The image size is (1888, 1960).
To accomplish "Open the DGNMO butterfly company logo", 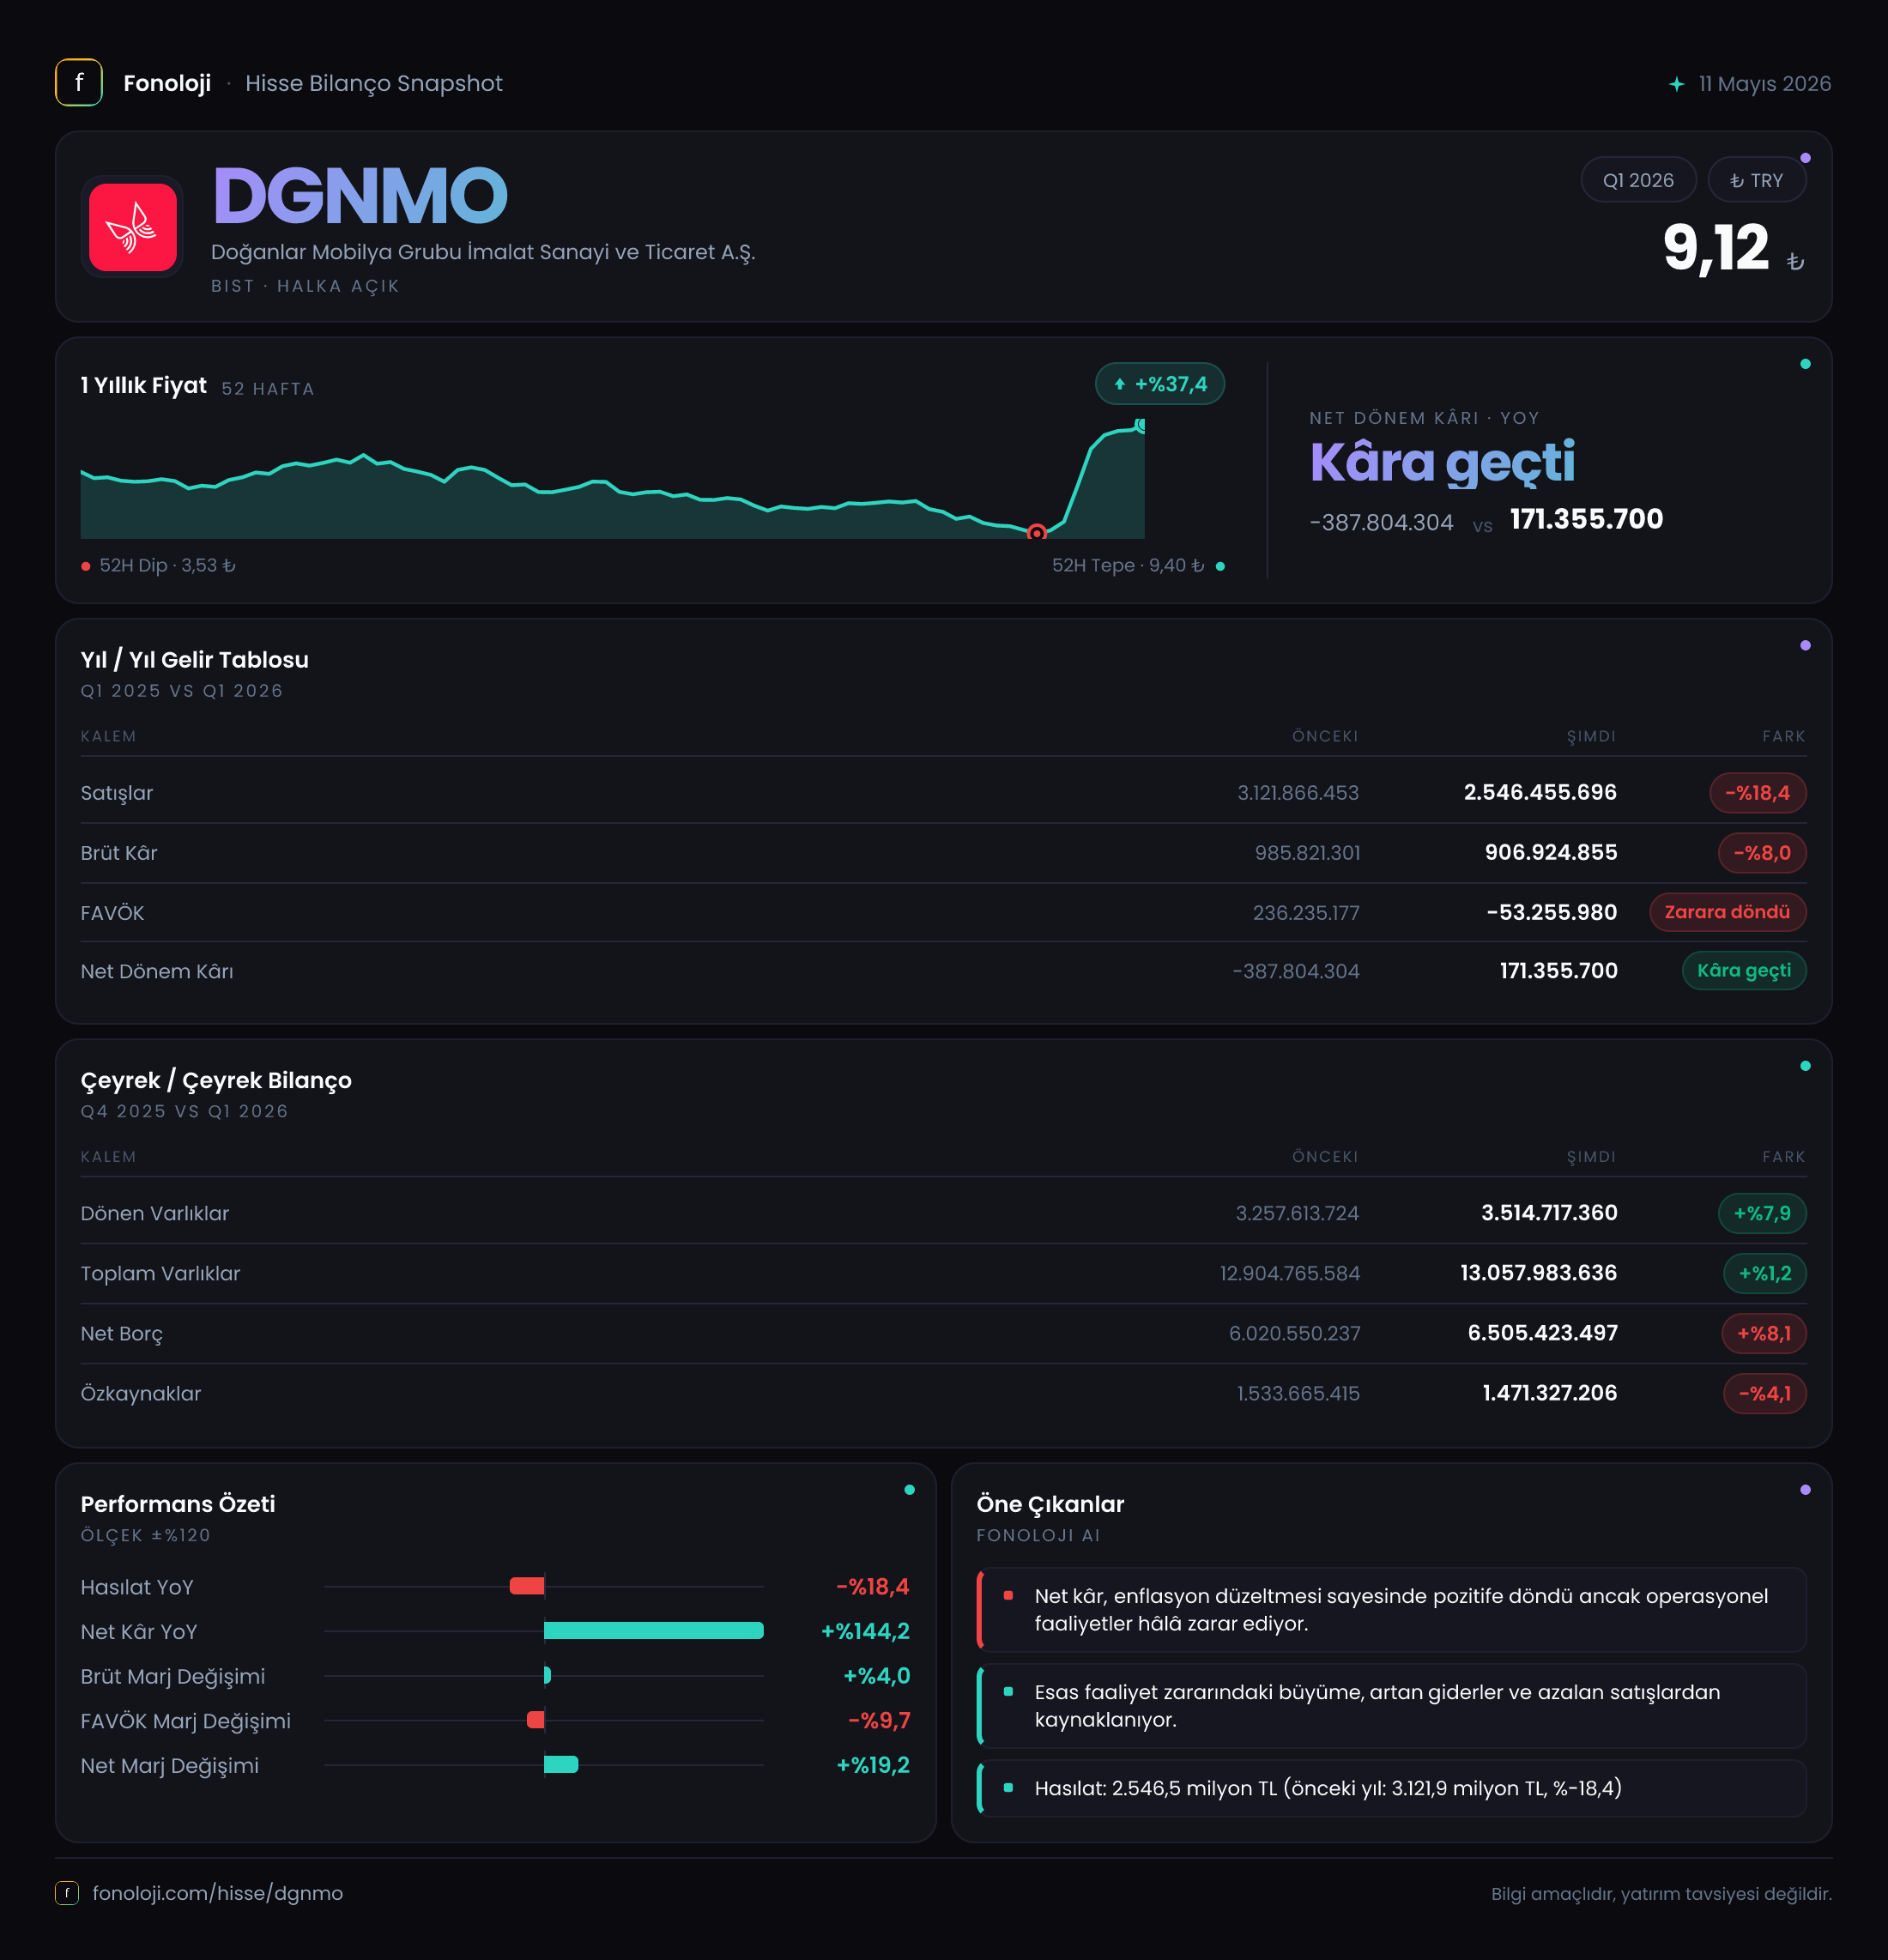I will coord(133,227).
